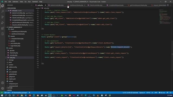Open artisan file in explorer
Screen dimensions: 173x97
(11, 81)
